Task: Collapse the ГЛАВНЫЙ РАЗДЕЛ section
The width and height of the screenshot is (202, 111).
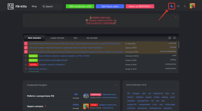Action: [116, 85]
